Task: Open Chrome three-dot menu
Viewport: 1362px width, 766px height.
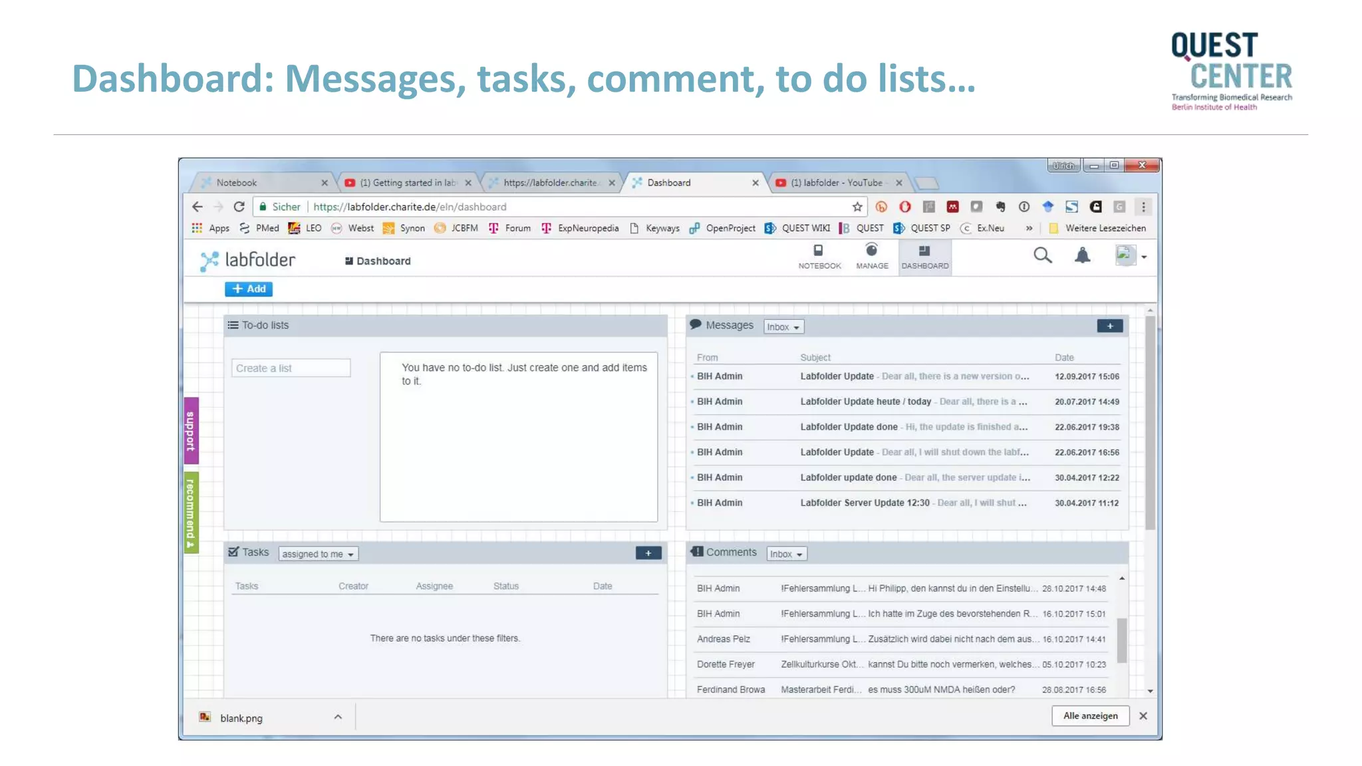Action: 1143,207
